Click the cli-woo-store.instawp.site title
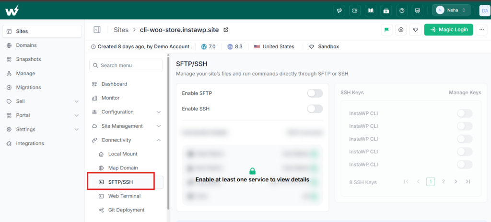The image size is (491, 222). click(x=179, y=30)
